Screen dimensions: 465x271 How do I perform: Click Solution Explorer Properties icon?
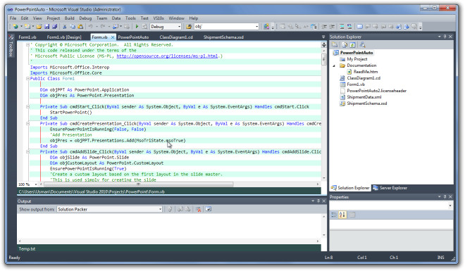pyautogui.click(x=335, y=45)
